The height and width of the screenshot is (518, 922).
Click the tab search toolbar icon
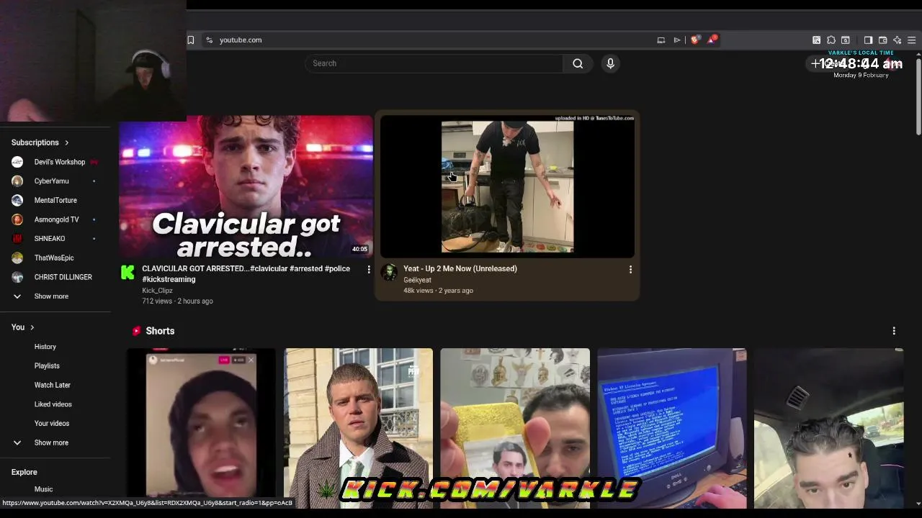846,40
